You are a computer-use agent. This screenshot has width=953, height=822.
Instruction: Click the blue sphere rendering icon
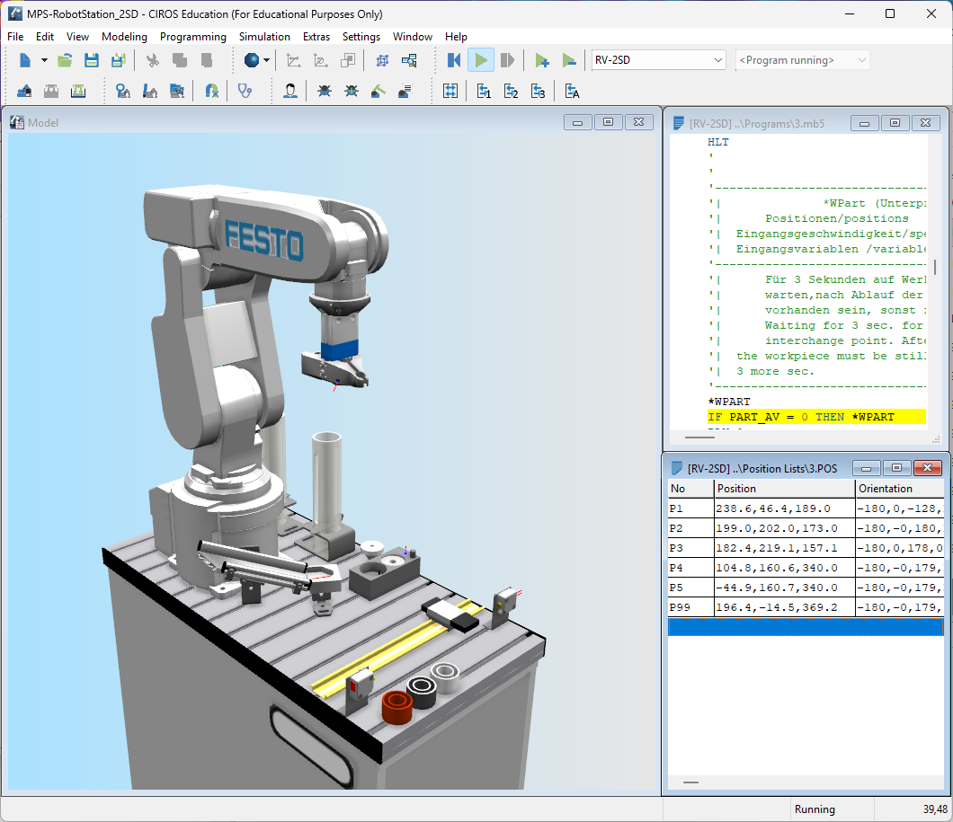(252, 60)
